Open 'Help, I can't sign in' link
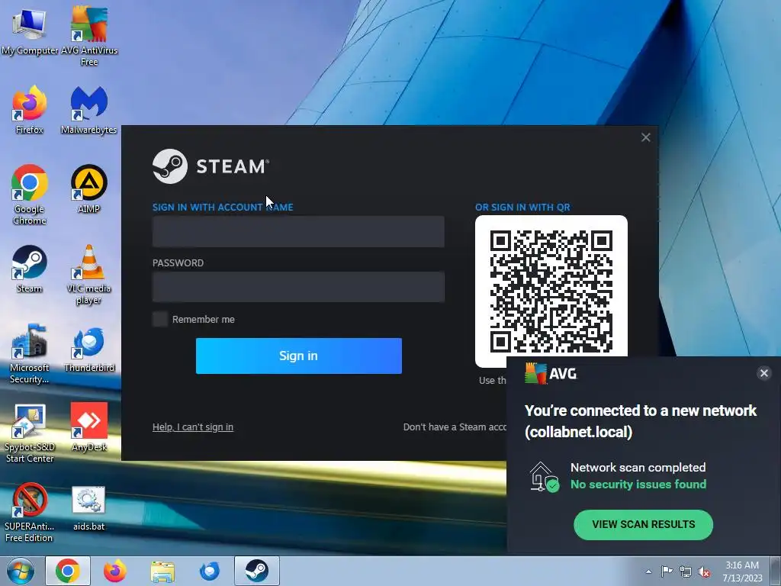The width and height of the screenshot is (781, 586). tap(193, 427)
